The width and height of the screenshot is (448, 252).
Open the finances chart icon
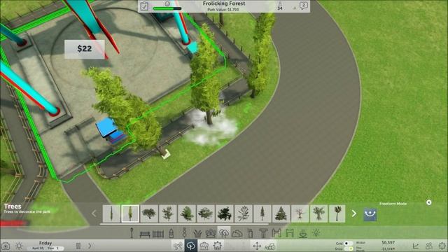coord(416,246)
